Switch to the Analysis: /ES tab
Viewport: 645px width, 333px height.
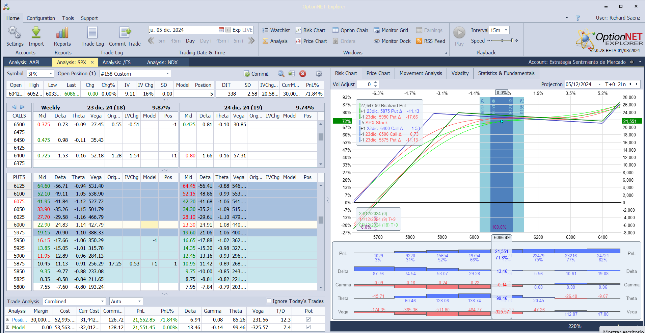[116, 62]
